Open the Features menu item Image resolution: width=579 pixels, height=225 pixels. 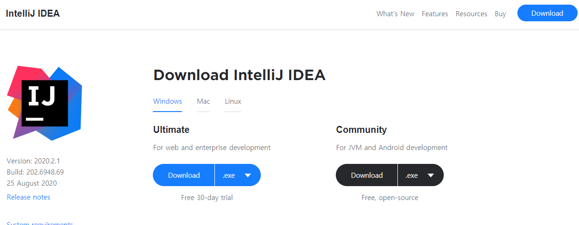point(435,14)
